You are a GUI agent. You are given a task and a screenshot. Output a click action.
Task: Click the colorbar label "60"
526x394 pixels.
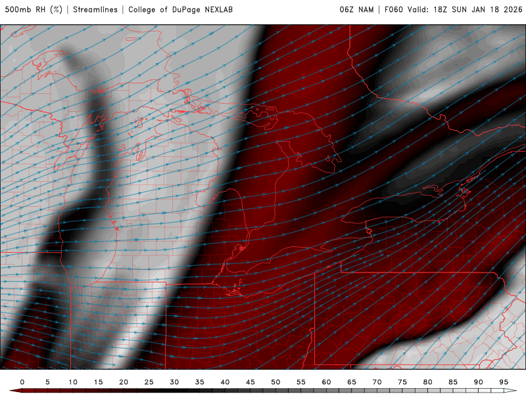click(x=326, y=382)
